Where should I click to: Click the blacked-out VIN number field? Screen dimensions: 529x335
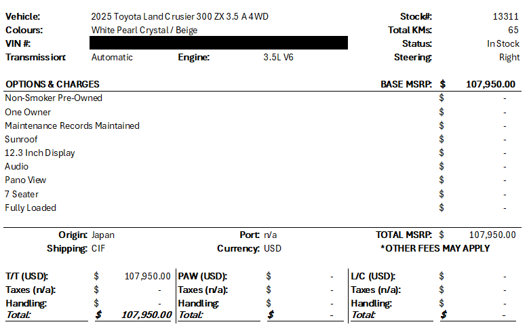coord(218,43)
